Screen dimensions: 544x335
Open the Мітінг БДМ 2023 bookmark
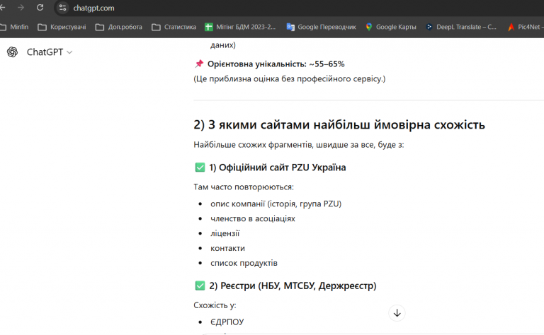(240, 27)
